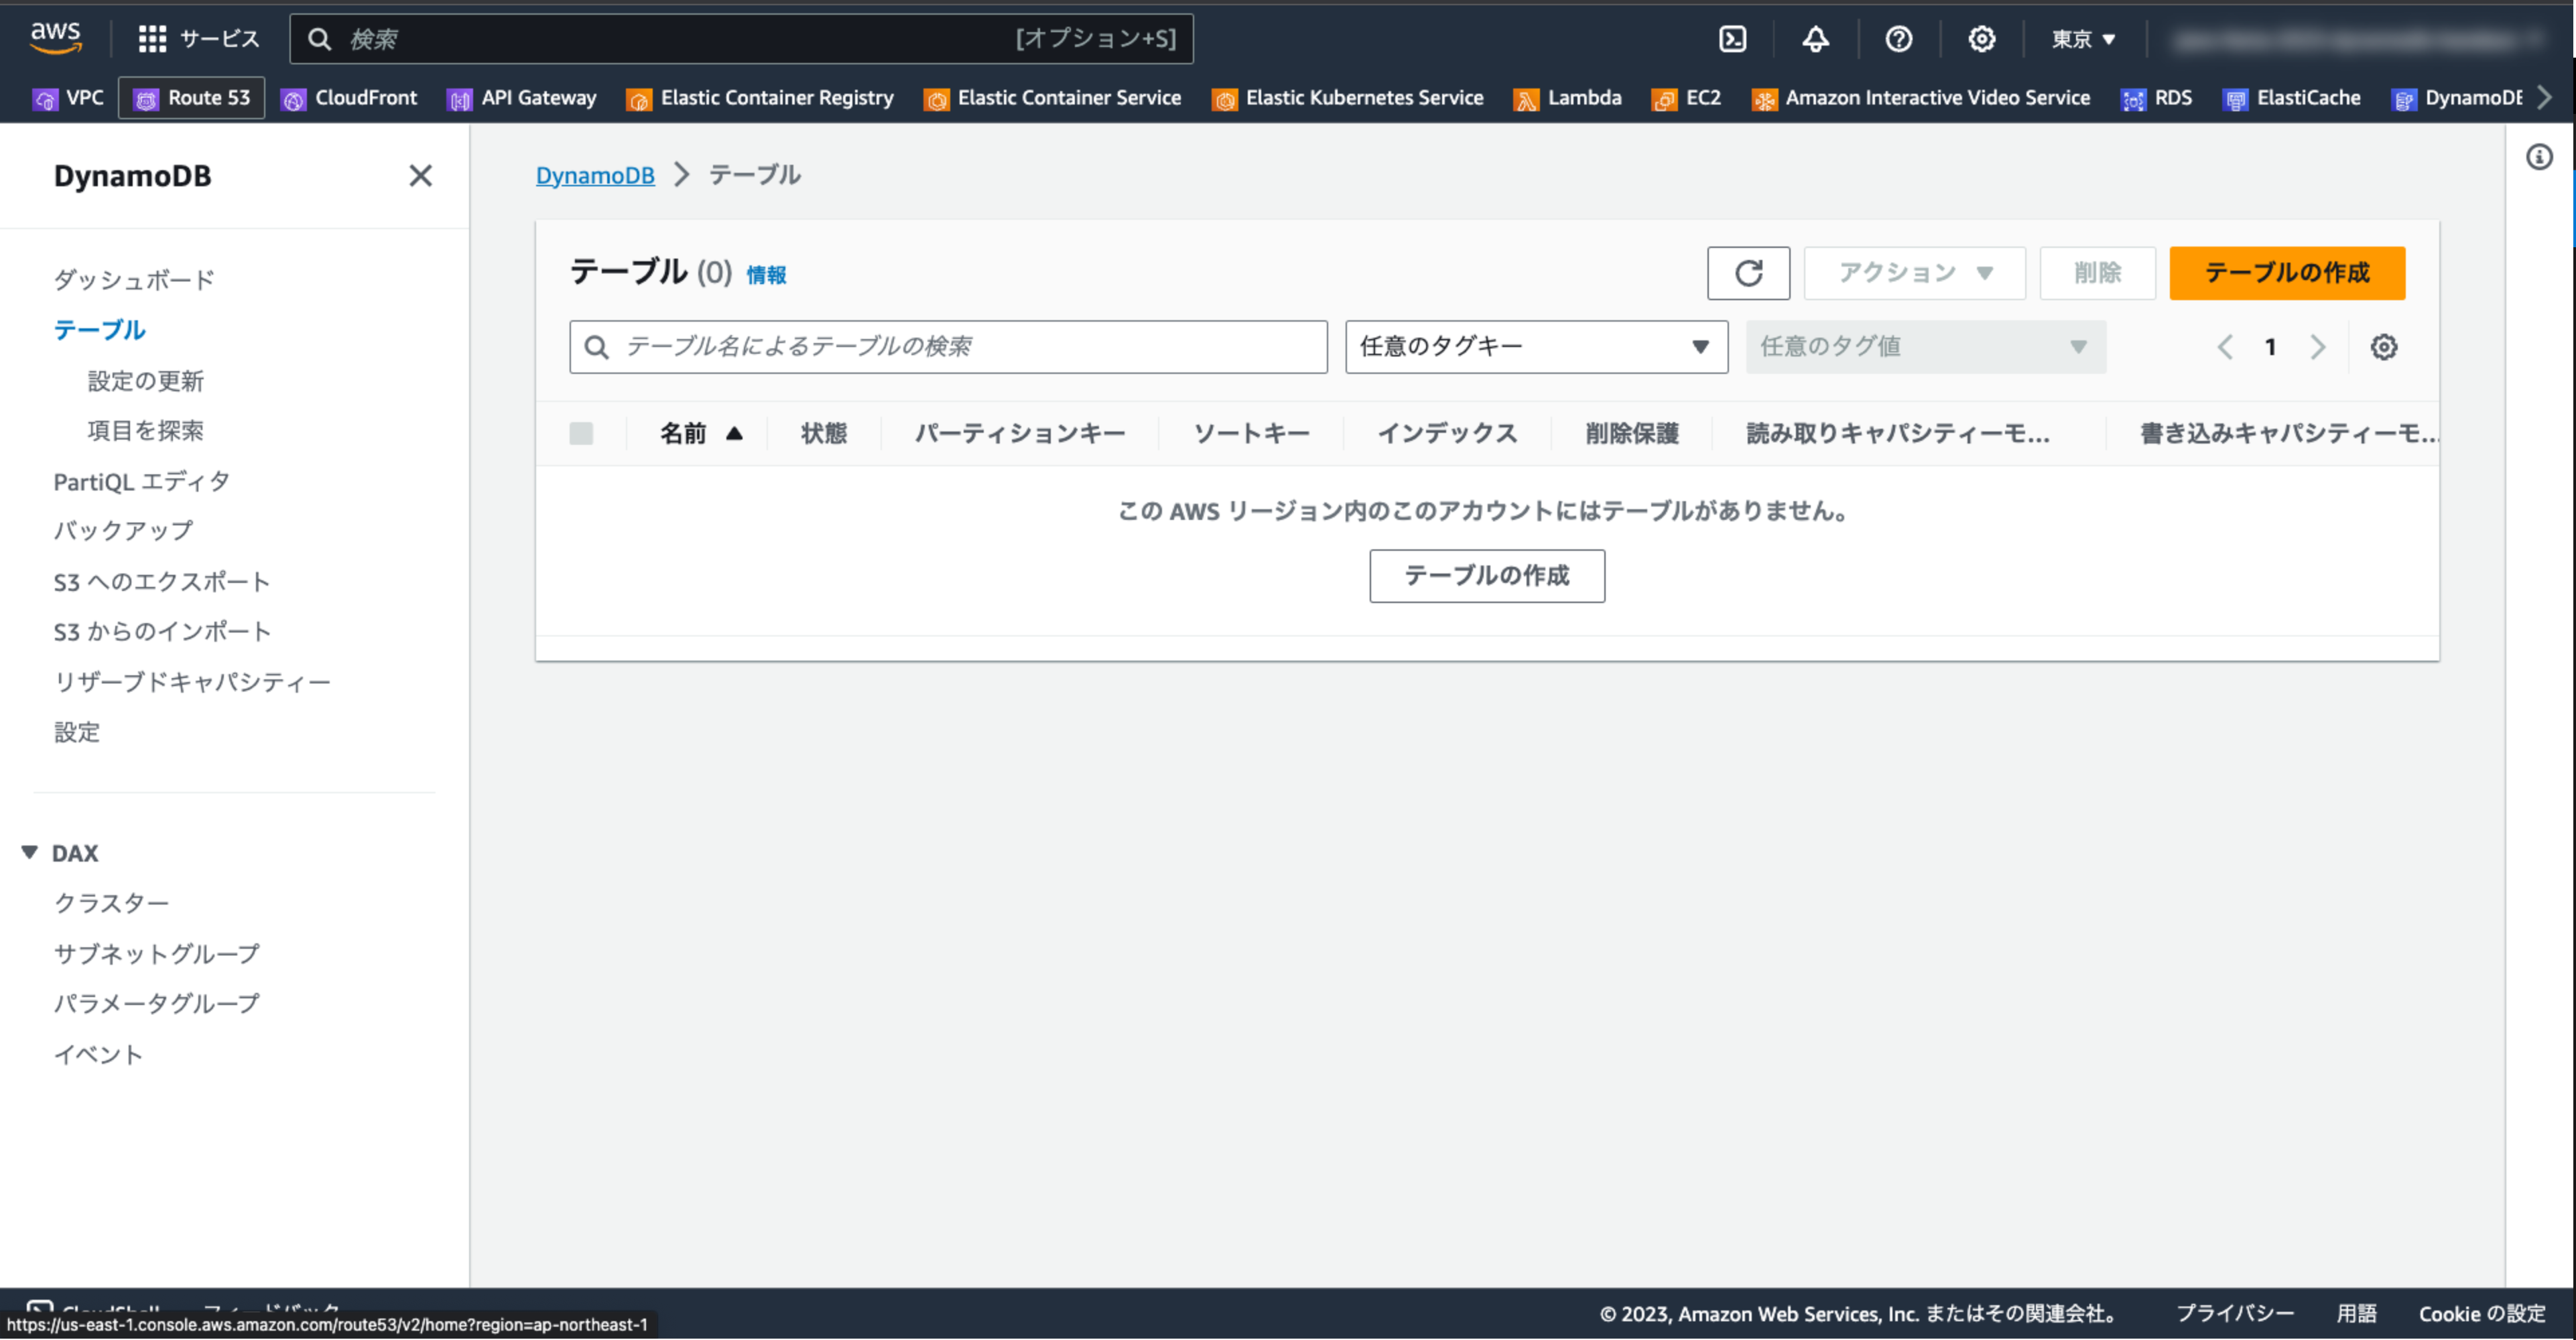
Task: Open Elastic Container Registry shortcut
Action: pos(760,98)
